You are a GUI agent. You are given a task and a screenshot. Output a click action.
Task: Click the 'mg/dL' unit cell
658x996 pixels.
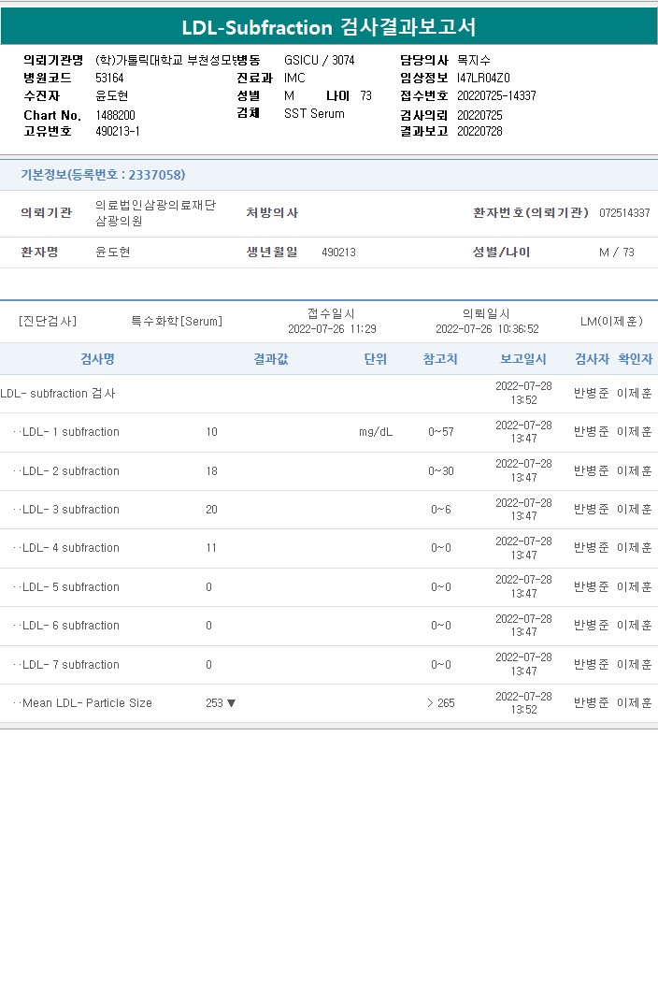[x=376, y=432]
